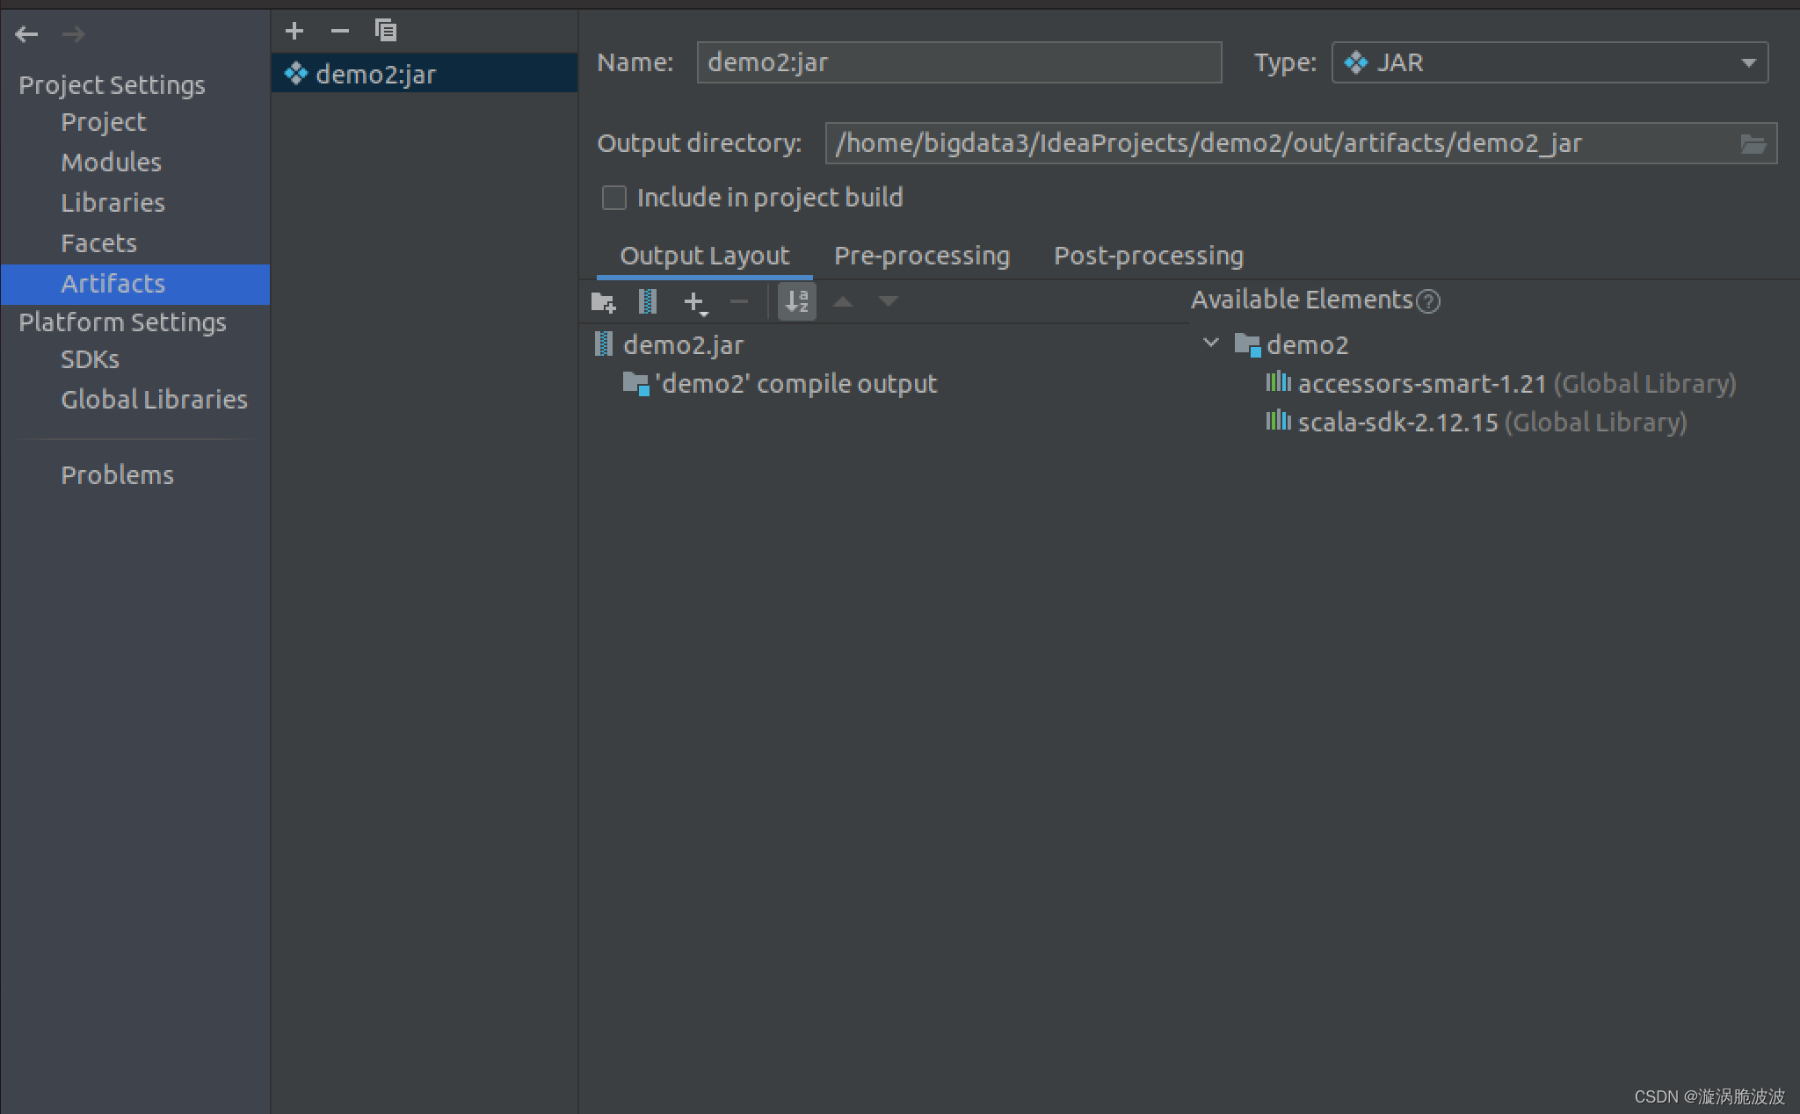
Task: Click the add artifact plus icon
Action: (x=294, y=32)
